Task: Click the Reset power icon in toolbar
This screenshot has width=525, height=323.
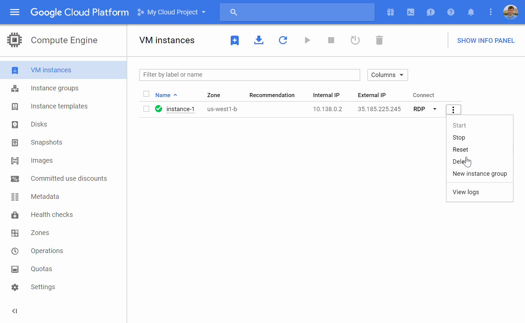Action: pyautogui.click(x=355, y=40)
